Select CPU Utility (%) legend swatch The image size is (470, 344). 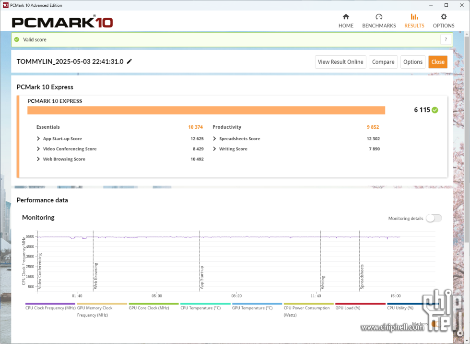(x=412, y=304)
